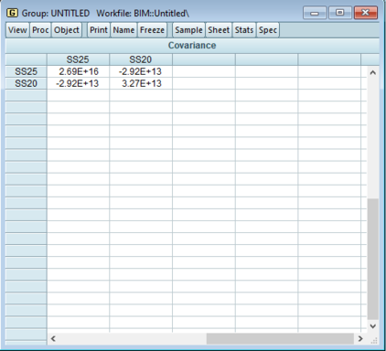Click the vertical scrollbar thumb
386x351 pixels.
pyautogui.click(x=373, y=259)
